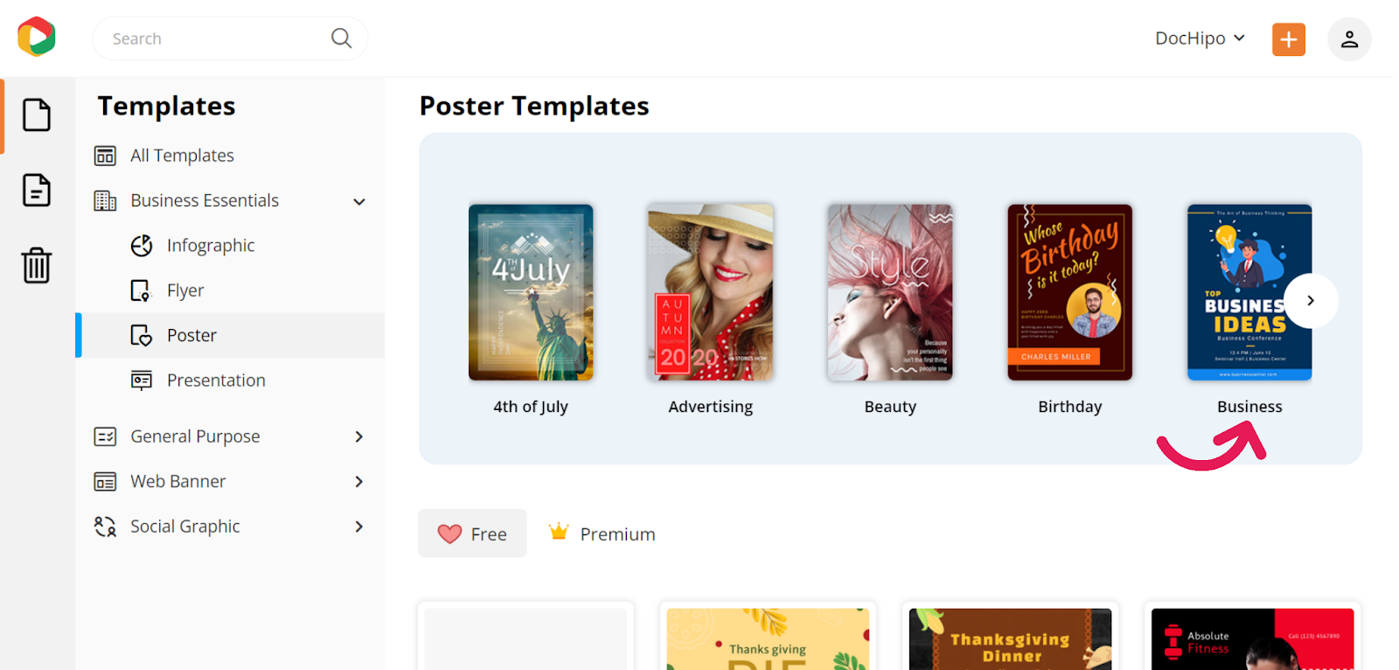
Task: Click the Infographic pie chart icon
Action: [142, 246]
